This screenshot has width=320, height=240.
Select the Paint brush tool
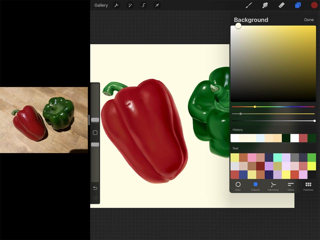(x=249, y=5)
